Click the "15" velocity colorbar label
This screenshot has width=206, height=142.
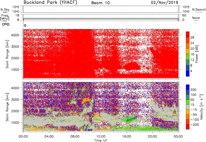click(192, 105)
